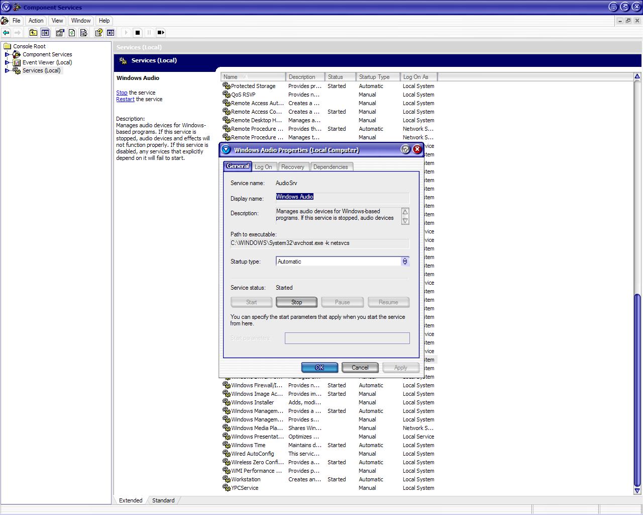643x515 pixels.
Task: Close the Windows Audio Properties dialog
Action: pos(417,149)
